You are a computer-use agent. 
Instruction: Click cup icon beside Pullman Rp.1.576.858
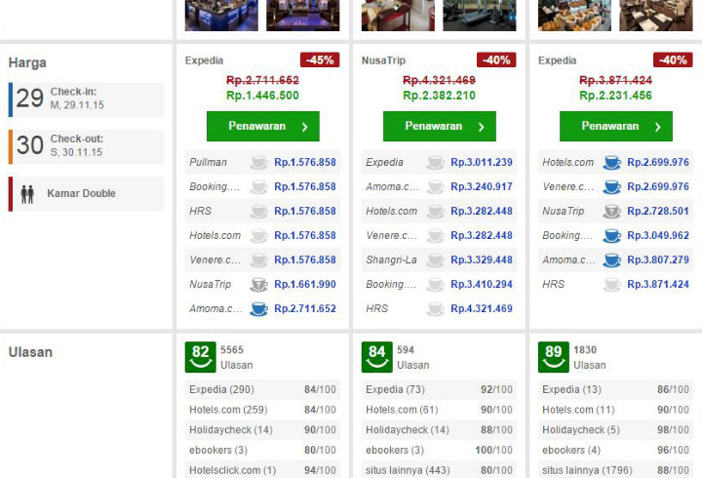[x=258, y=162]
